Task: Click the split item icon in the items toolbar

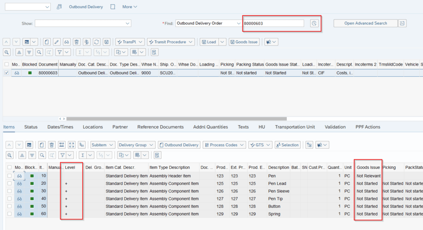Action: (x=62, y=145)
